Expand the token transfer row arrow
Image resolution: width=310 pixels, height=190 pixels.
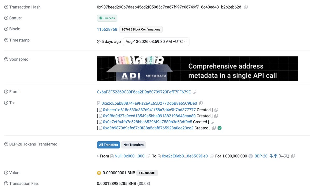98,156
